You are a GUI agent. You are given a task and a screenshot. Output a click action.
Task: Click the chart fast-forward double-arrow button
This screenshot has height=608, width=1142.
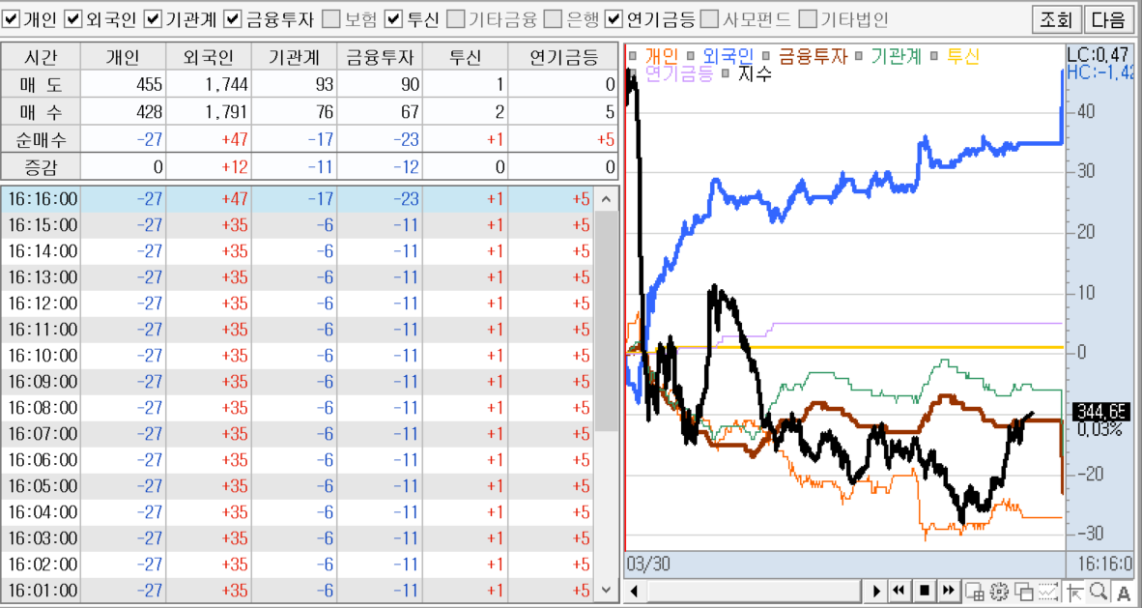(949, 591)
